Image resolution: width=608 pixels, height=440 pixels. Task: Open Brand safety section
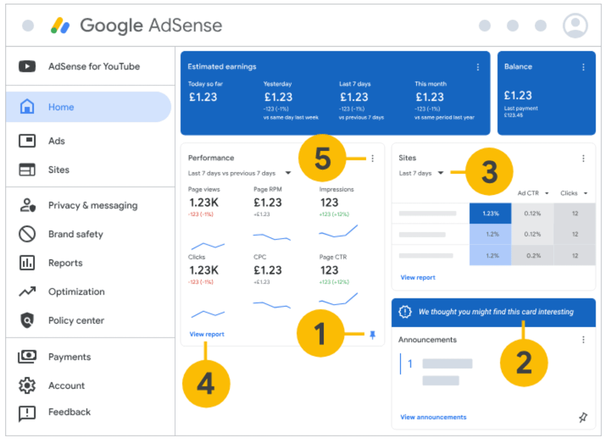[x=76, y=234]
